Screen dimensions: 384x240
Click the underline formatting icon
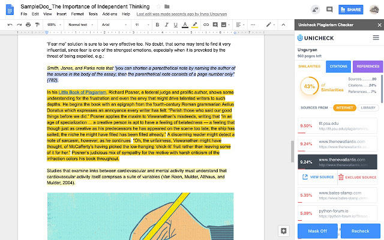pyautogui.click(x=176, y=25)
